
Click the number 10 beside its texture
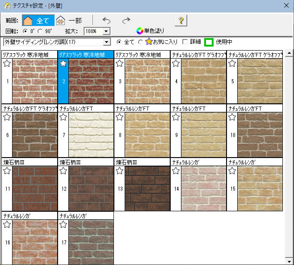[x=233, y=135]
